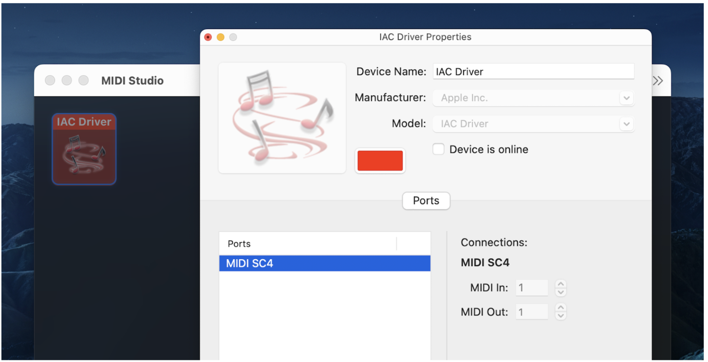Click the red device color swatch
Image resolution: width=708 pixels, height=362 pixels.
(380, 161)
